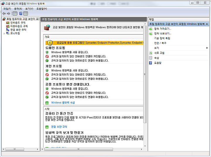This screenshot has width=211, height=157.
Task: Click the 속성 action text
Action: (x=156, y=58)
